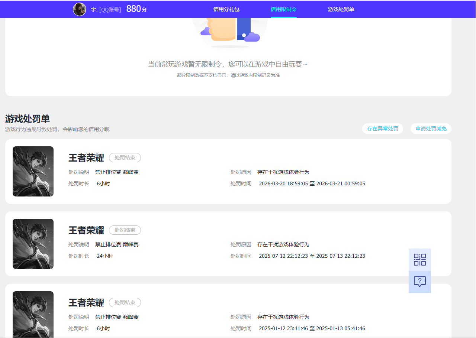Open the QR code floating icon
This screenshot has height=338, width=476.
pyautogui.click(x=420, y=260)
